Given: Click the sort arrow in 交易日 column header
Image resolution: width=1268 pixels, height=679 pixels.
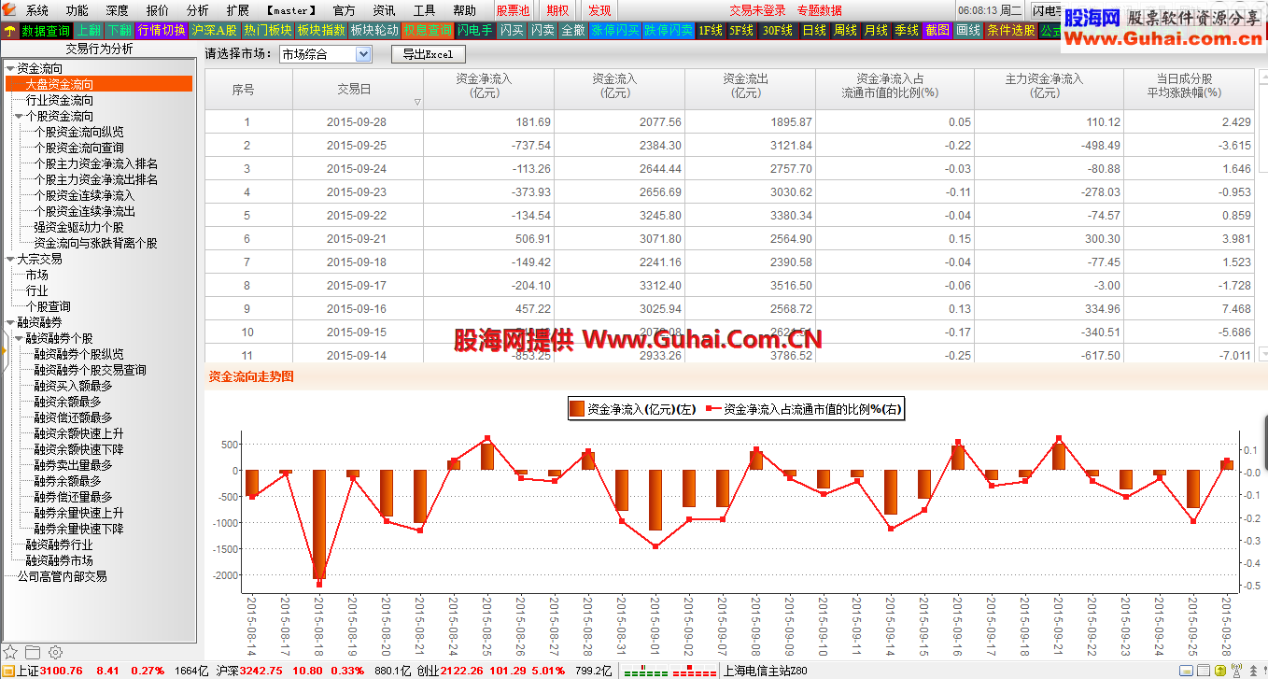Looking at the screenshot, I should click(417, 102).
